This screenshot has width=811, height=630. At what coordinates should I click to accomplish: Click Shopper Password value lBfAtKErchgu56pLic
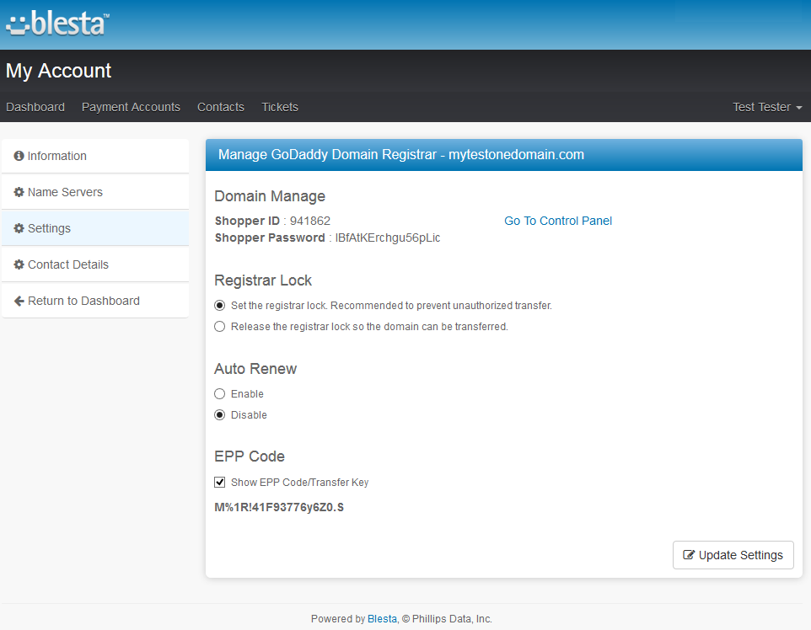point(388,238)
